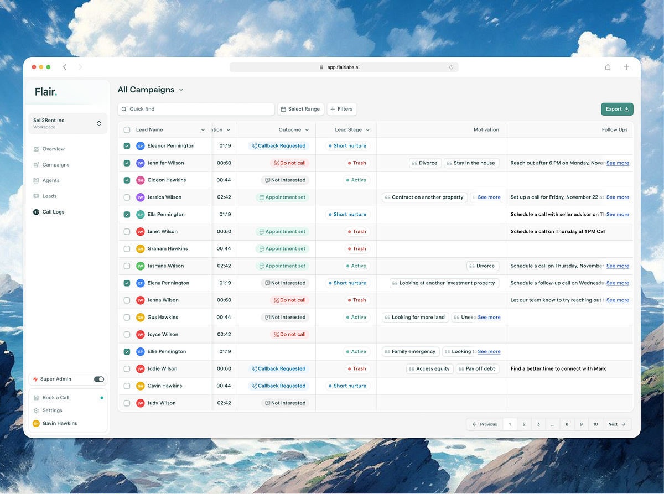Click the Flair logo

tap(46, 92)
